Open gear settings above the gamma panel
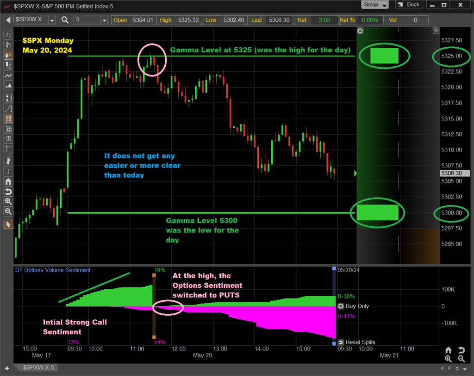Image resolution: width=474 pixels, height=376 pixels. pos(360,31)
